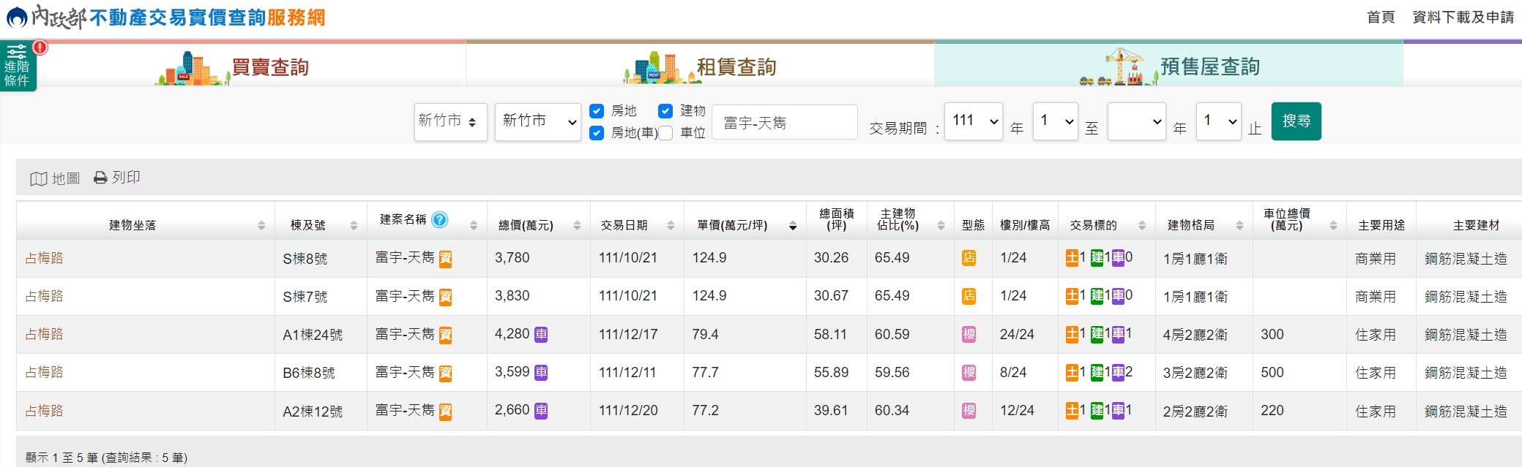Open the second 新竹市 district dropdown
The height and width of the screenshot is (470, 1522).
[538, 121]
